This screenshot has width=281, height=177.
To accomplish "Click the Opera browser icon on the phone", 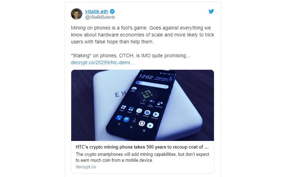I will [142, 123].
